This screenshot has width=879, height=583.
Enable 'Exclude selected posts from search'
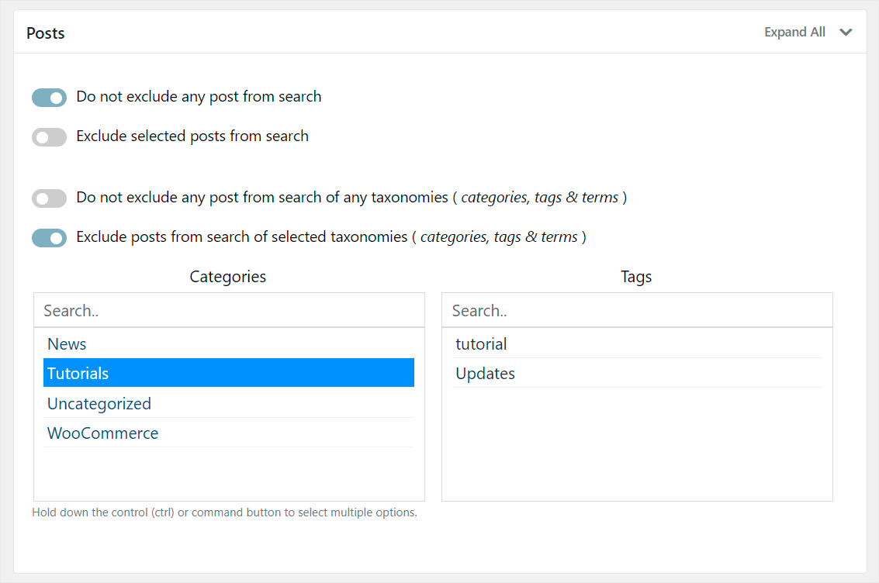point(49,137)
